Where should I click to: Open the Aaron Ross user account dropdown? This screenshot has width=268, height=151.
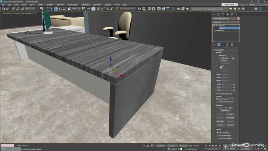[x=230, y=5]
